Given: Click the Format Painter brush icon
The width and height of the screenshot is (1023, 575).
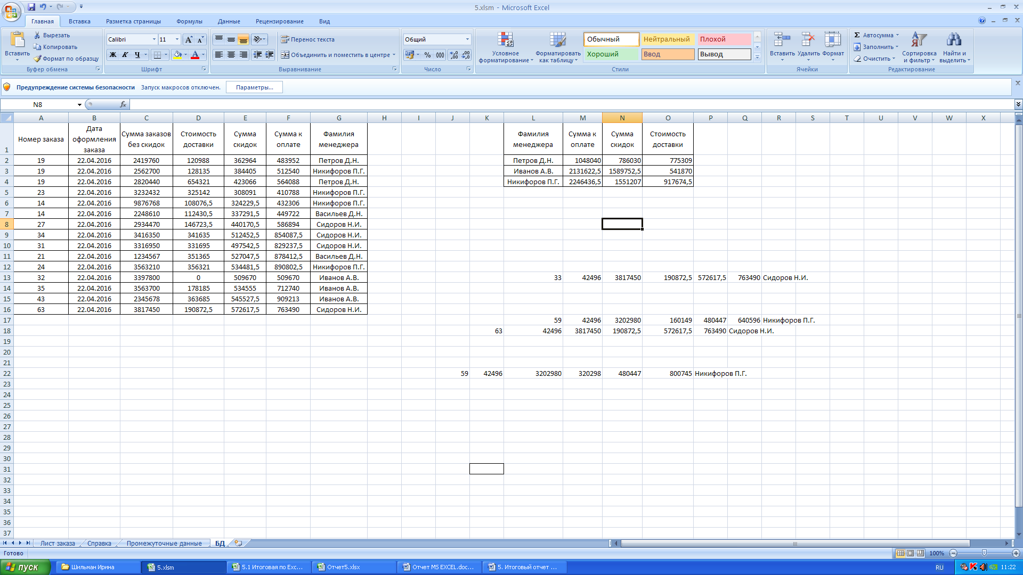Looking at the screenshot, I should [37, 59].
